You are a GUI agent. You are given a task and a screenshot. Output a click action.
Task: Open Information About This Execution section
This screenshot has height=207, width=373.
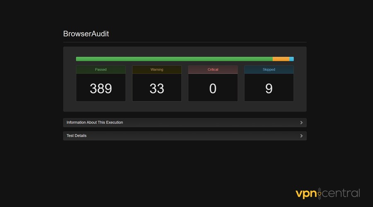(95, 123)
